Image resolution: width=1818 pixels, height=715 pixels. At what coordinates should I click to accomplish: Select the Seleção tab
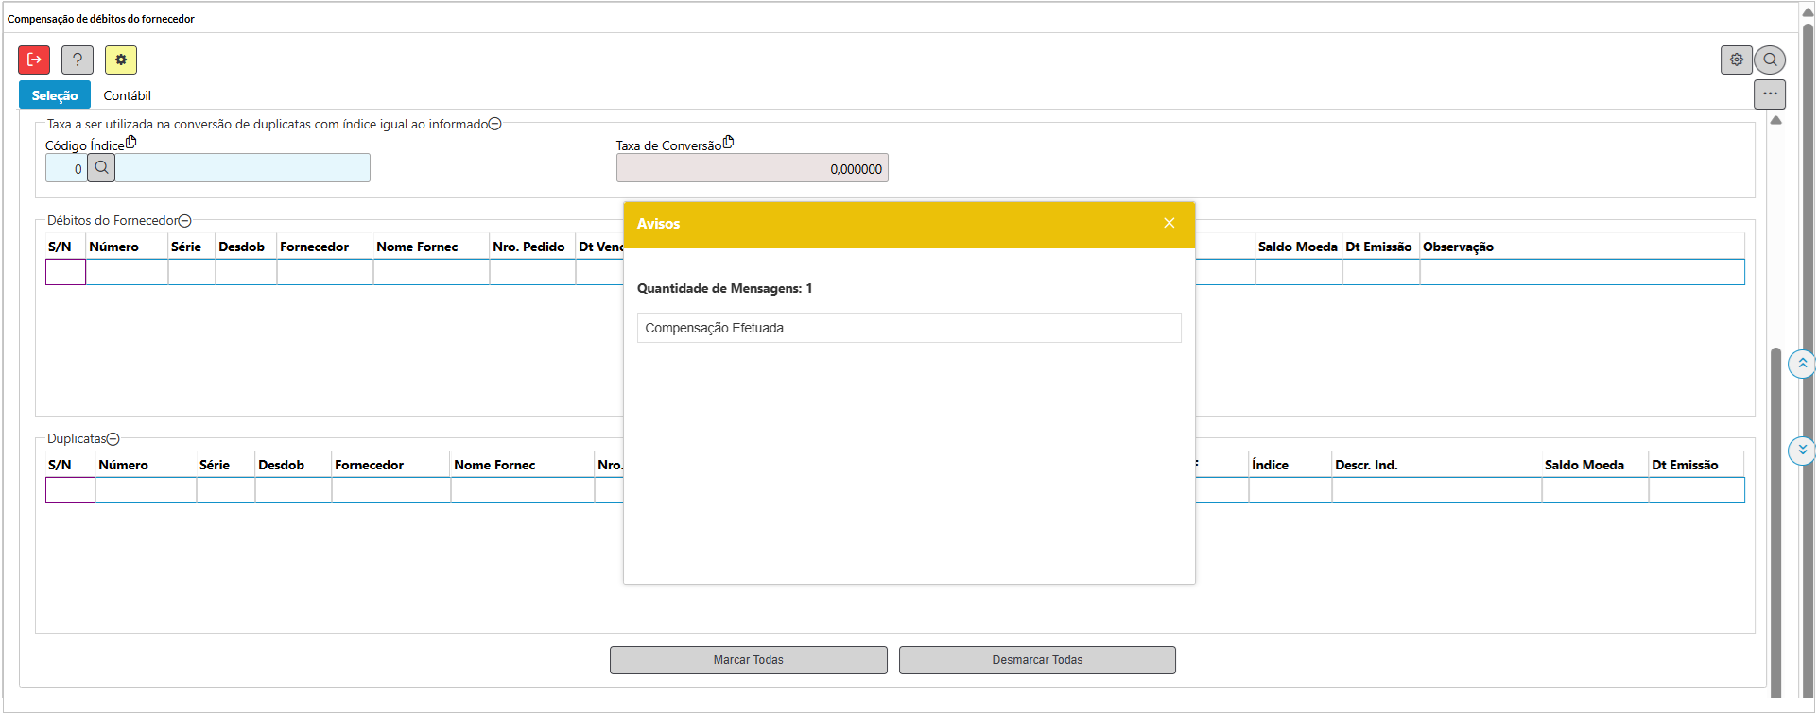coord(55,95)
